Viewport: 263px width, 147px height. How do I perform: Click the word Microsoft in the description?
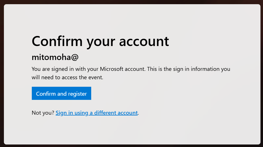click(112, 69)
